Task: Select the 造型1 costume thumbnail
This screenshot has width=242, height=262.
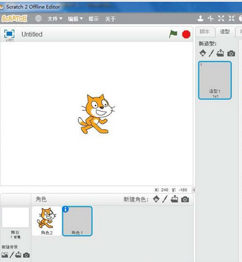Action: (215, 80)
